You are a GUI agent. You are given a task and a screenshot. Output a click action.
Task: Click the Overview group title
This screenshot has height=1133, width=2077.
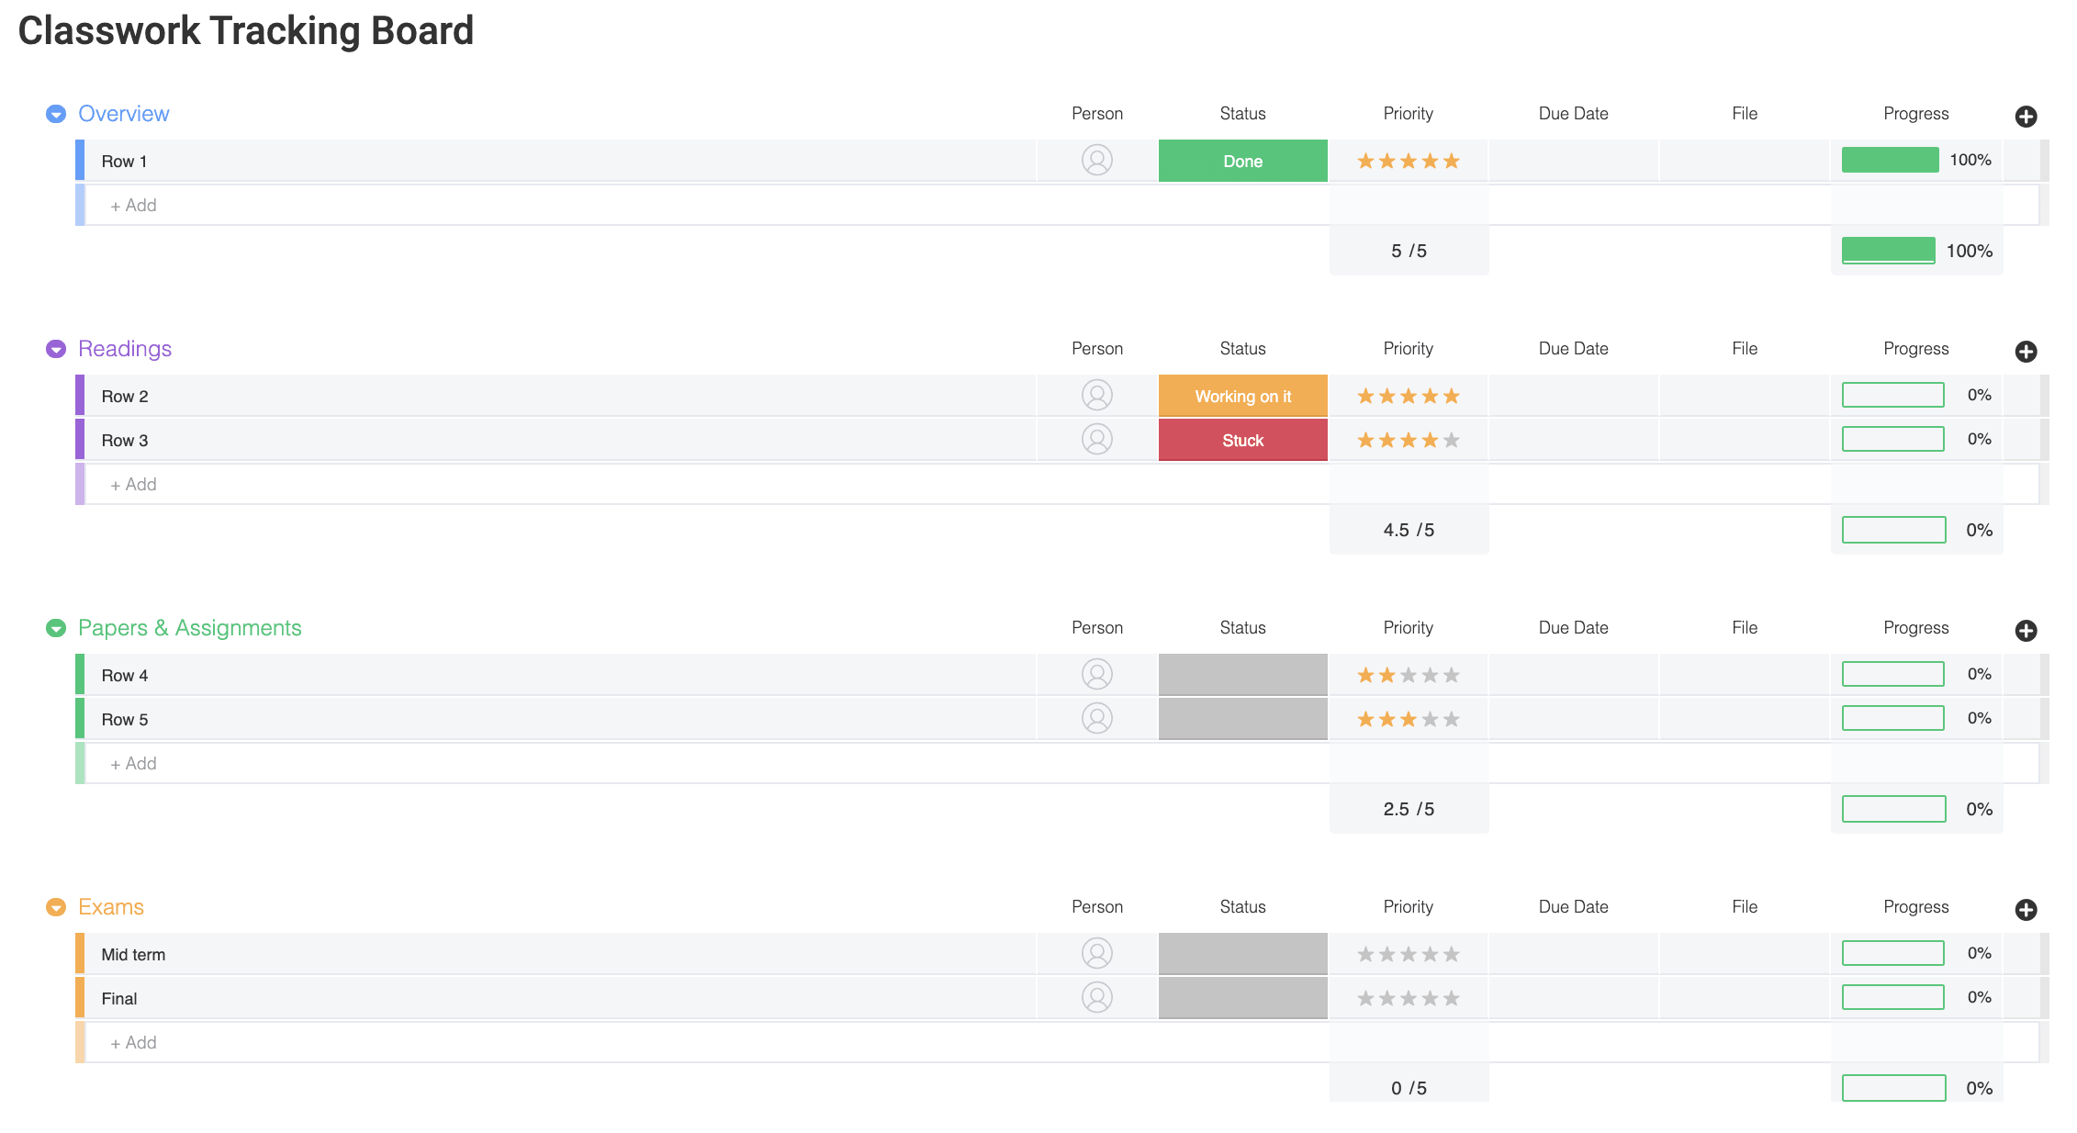coord(124,114)
